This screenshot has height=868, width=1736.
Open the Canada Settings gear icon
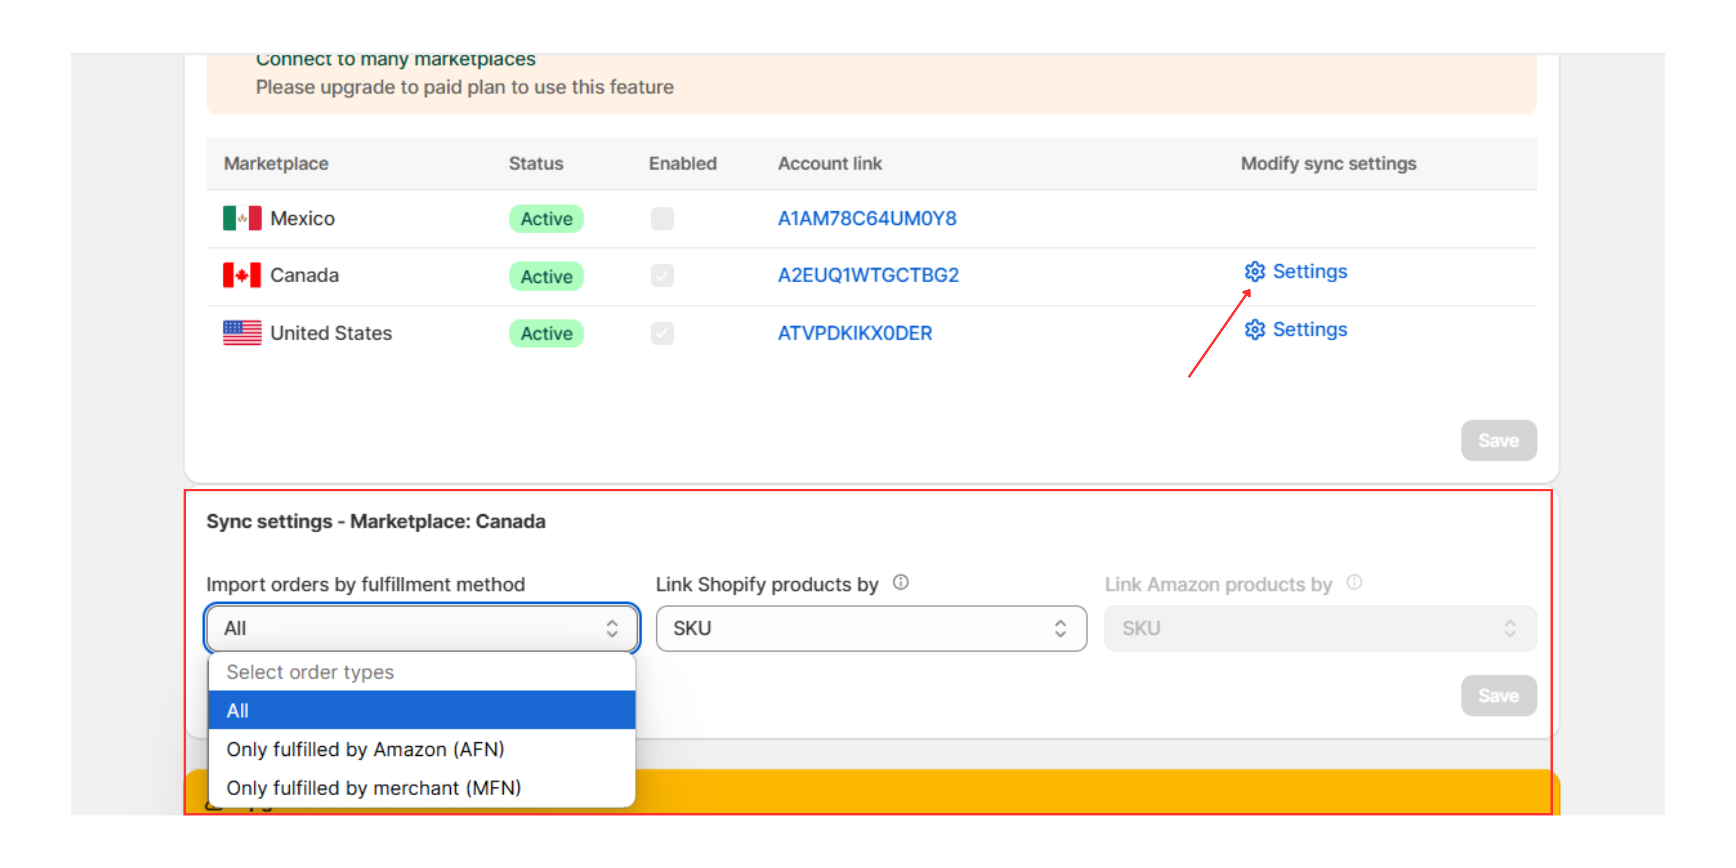1254,272
